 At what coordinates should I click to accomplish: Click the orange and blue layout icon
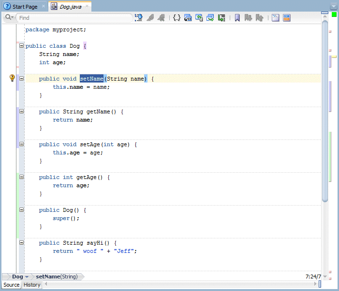286,18
